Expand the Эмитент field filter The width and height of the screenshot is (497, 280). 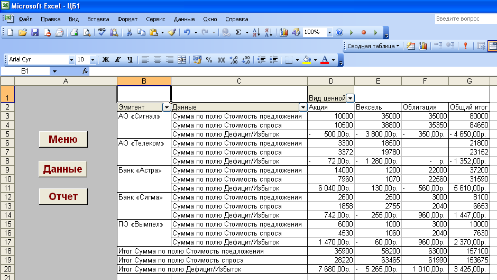[167, 107]
